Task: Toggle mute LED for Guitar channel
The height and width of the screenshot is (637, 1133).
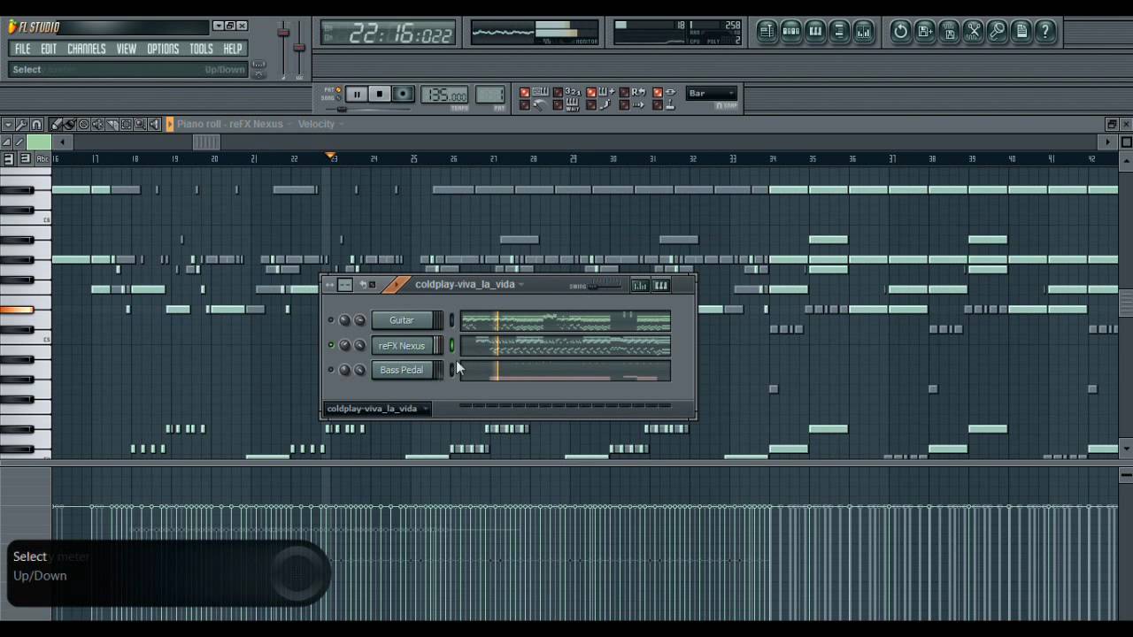Action: 331,320
